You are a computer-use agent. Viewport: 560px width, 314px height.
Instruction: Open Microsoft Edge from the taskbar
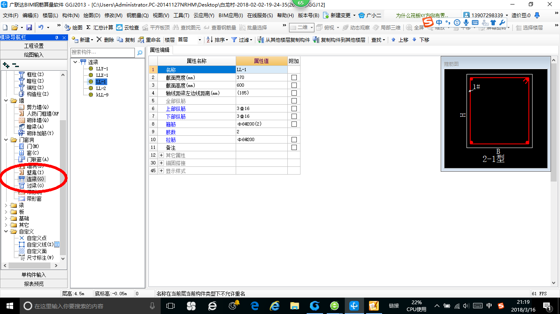254,305
